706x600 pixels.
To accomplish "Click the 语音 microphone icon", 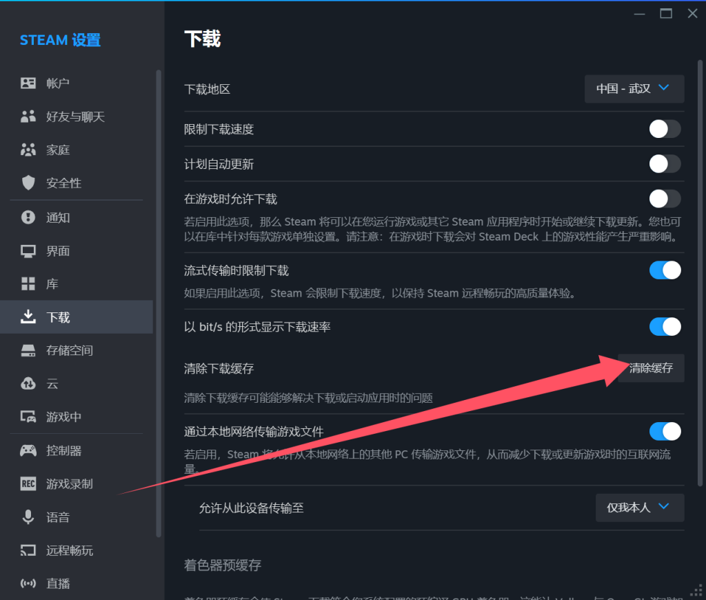I will click(x=28, y=517).
